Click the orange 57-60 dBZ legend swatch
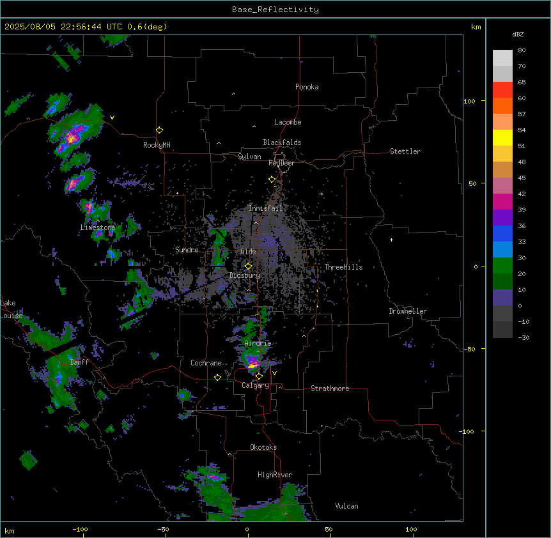This screenshot has width=551, height=538. point(502,106)
